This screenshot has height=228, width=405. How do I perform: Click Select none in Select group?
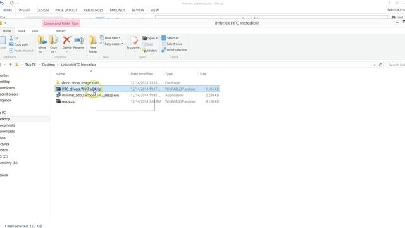tap(172, 44)
